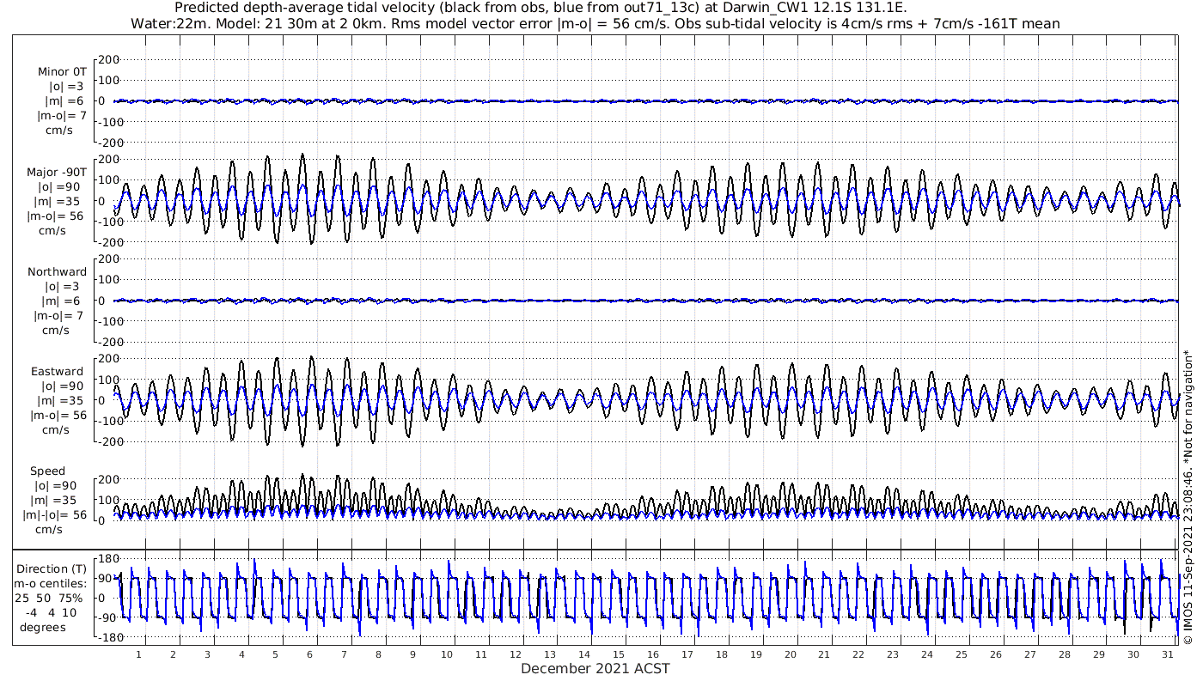Click day 5 on the date axis
Viewport: 1203px width, 687px height.
click(x=275, y=654)
